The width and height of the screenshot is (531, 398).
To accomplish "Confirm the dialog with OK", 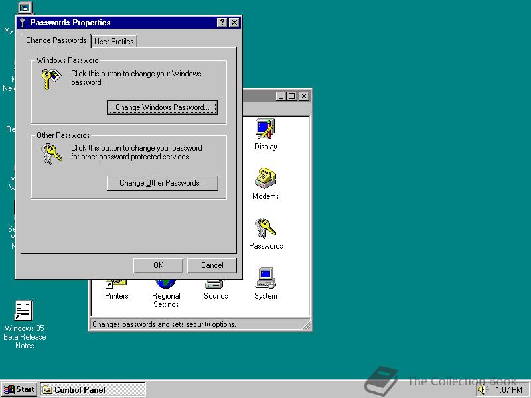I will pyautogui.click(x=158, y=265).
